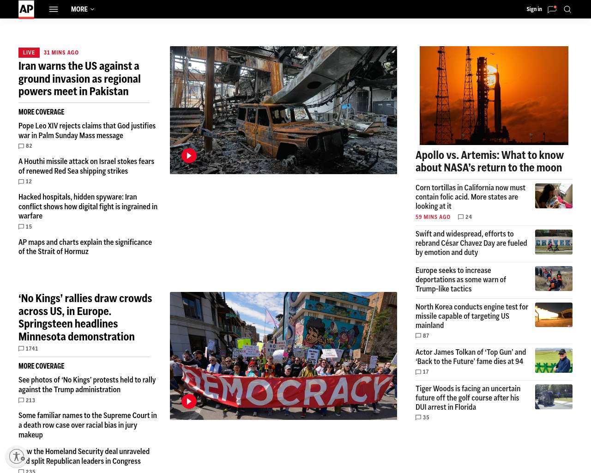View 24 comments on tortillas story
This screenshot has height=473, width=591.
click(465, 217)
